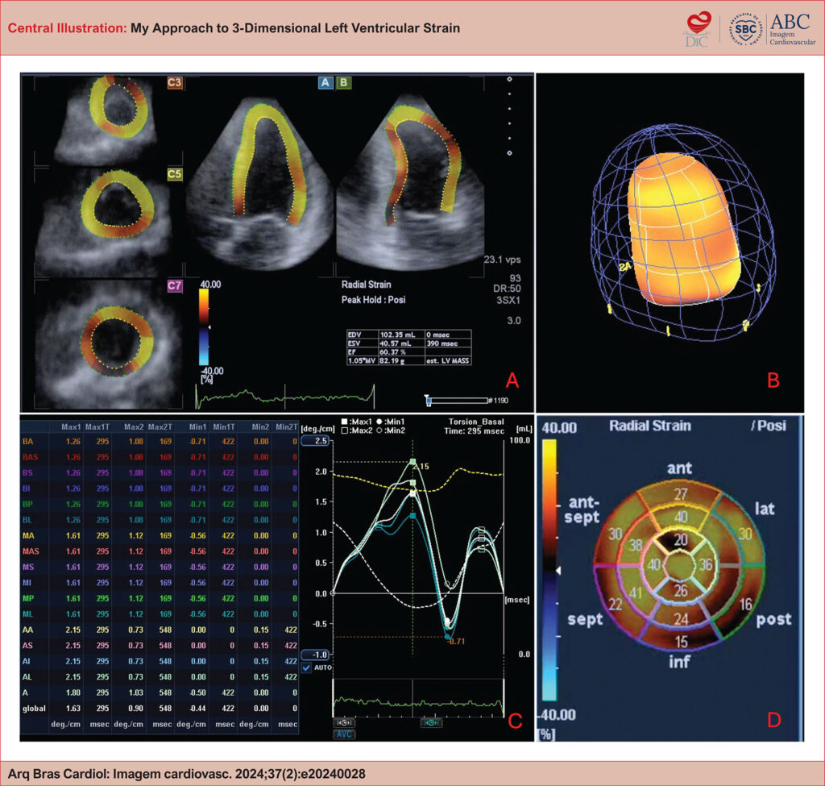Click the teal time-cursor icon under the ECG
Viewport: 825px width, 786px height.
click(x=431, y=723)
